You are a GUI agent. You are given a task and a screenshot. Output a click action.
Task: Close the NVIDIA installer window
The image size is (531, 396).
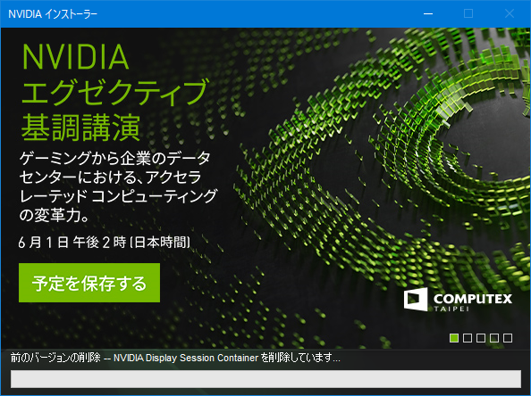pyautogui.click(x=510, y=14)
